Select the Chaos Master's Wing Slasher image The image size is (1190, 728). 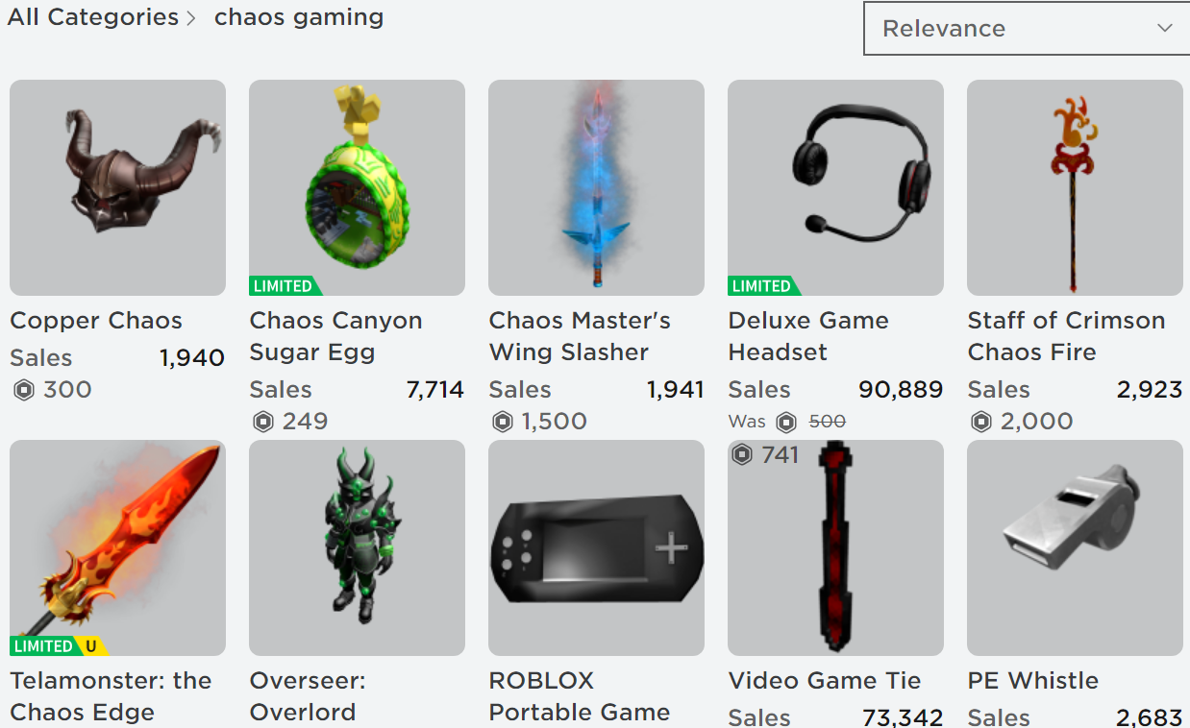pyautogui.click(x=596, y=187)
